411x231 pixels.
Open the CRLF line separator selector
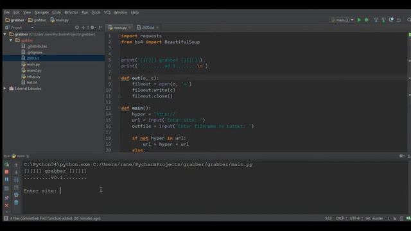coord(341,218)
